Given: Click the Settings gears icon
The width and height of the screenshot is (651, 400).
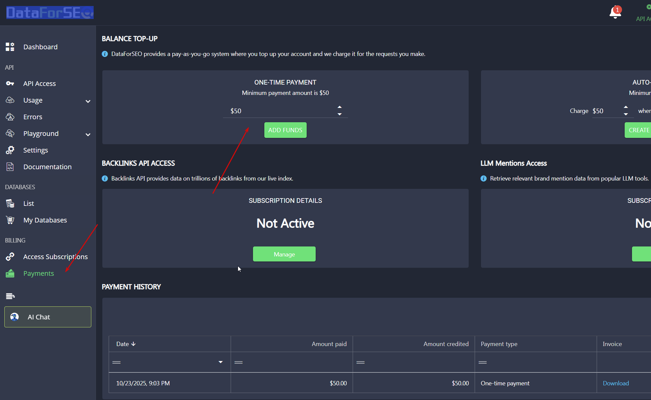Looking at the screenshot, I should [10, 150].
